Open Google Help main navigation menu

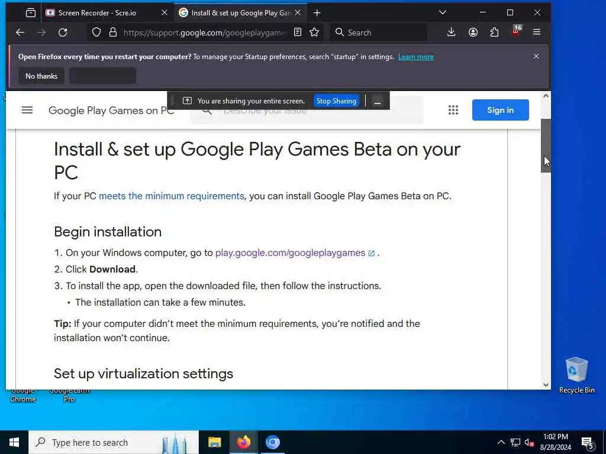(27, 111)
